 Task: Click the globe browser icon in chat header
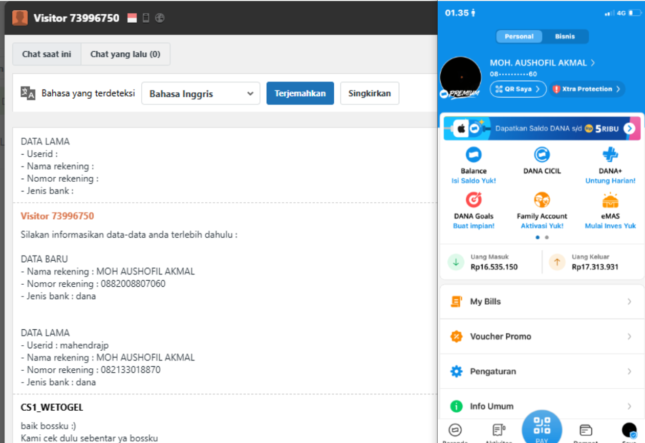[160, 18]
